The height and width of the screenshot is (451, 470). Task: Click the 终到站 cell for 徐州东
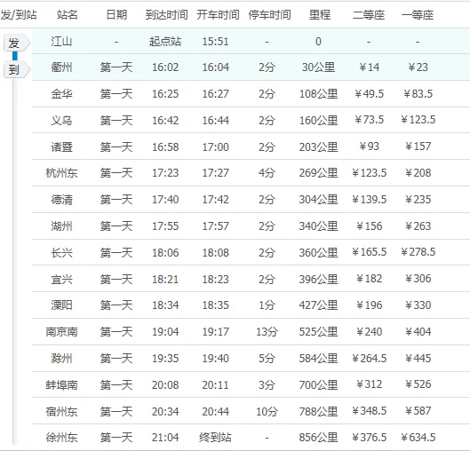coord(215,438)
